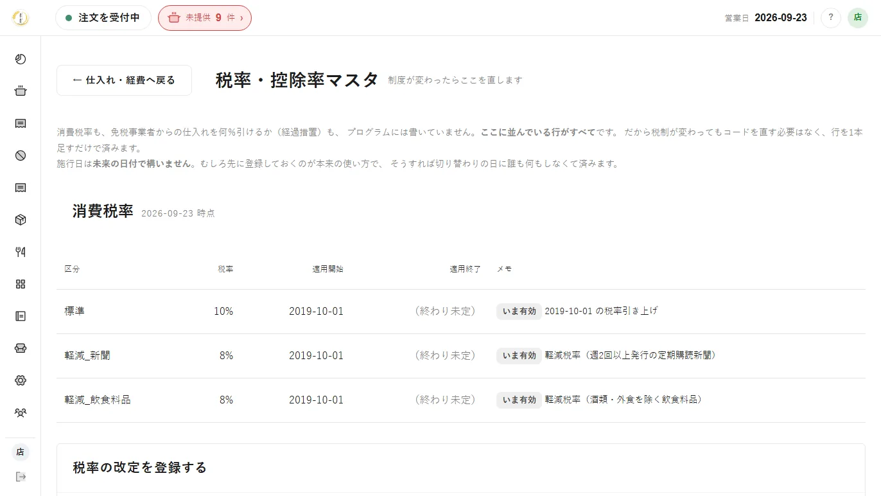Select the 軽減_新聞 row label
The width and height of the screenshot is (881, 496).
[87, 355]
